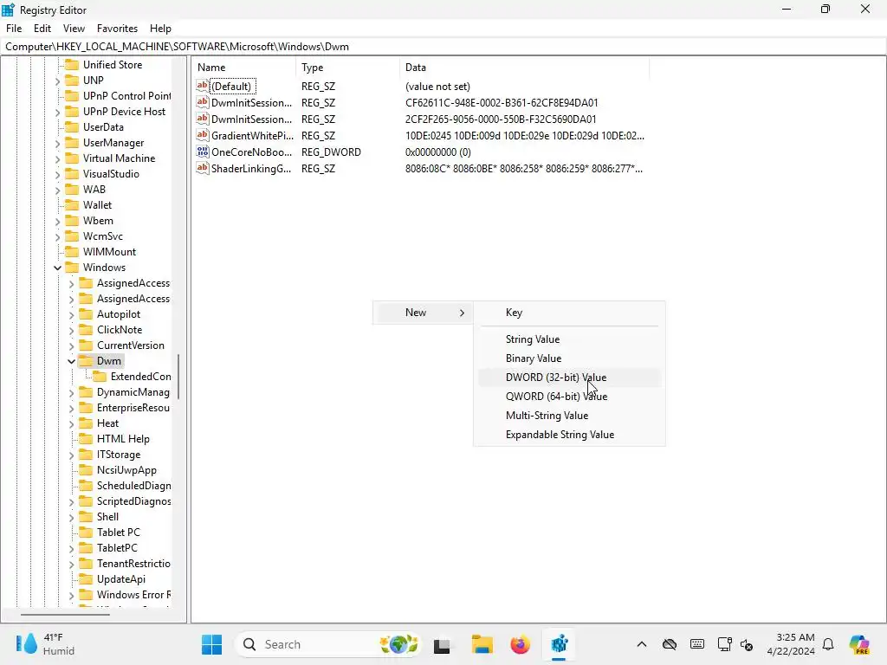Screen dimensions: 887x665
Task: Open the Copilot preview icon
Action: click(x=859, y=644)
